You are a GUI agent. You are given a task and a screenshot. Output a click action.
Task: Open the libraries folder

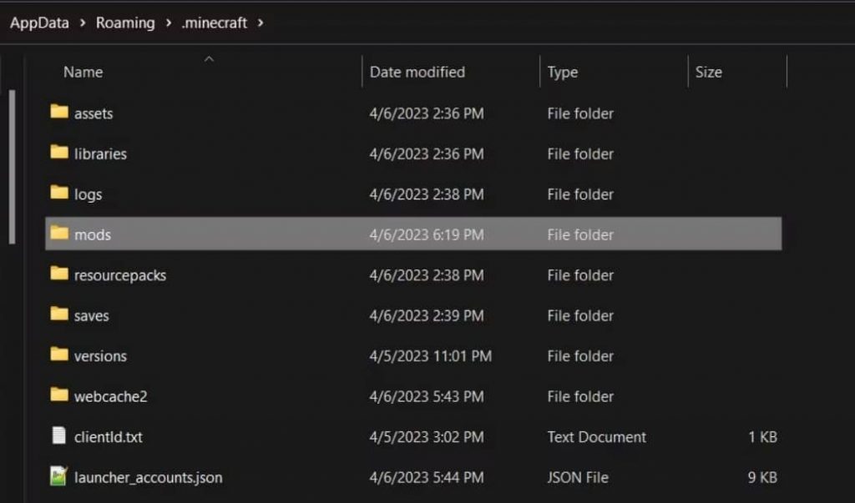click(100, 153)
